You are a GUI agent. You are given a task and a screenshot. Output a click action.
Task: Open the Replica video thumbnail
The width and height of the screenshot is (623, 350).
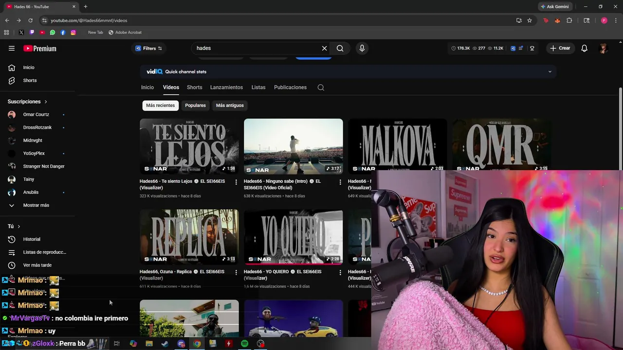[189, 237]
